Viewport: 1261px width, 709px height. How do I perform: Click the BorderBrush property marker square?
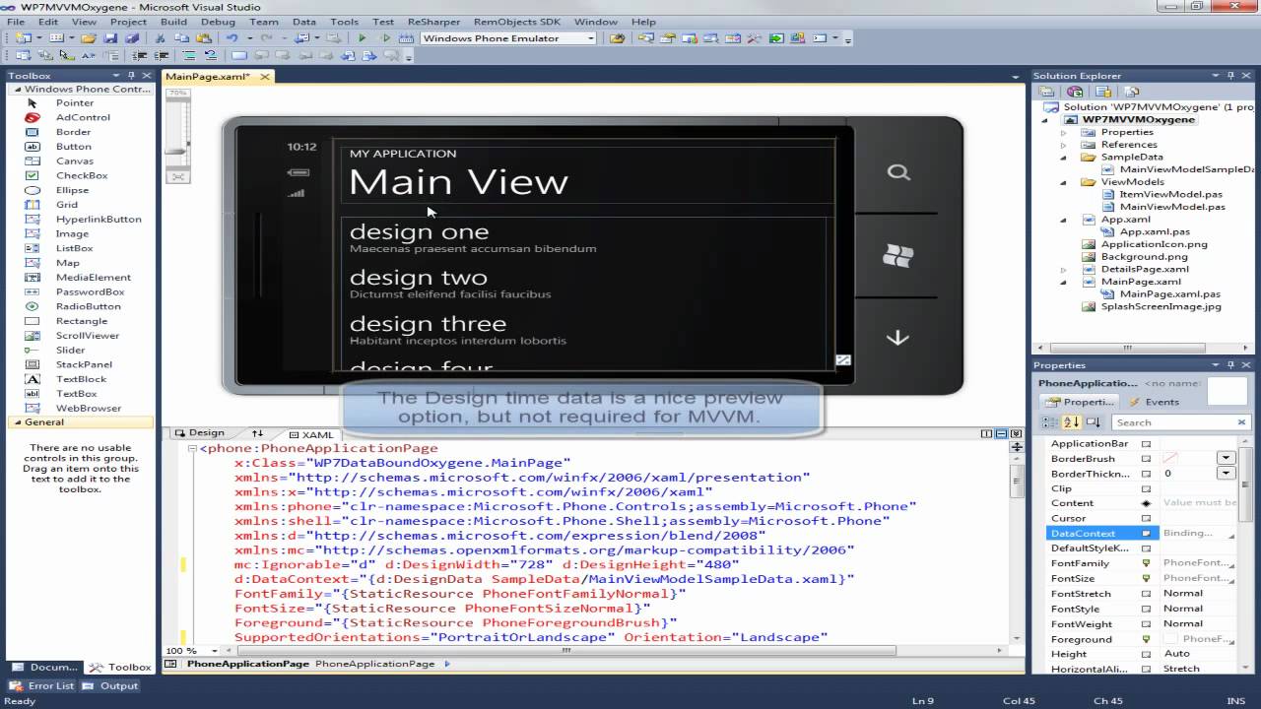(1146, 458)
